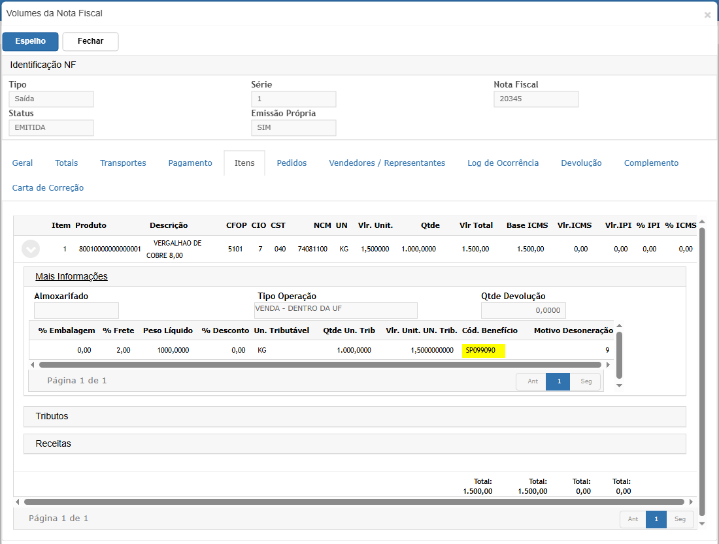Click the Nota Fiscal number field

(x=536, y=99)
